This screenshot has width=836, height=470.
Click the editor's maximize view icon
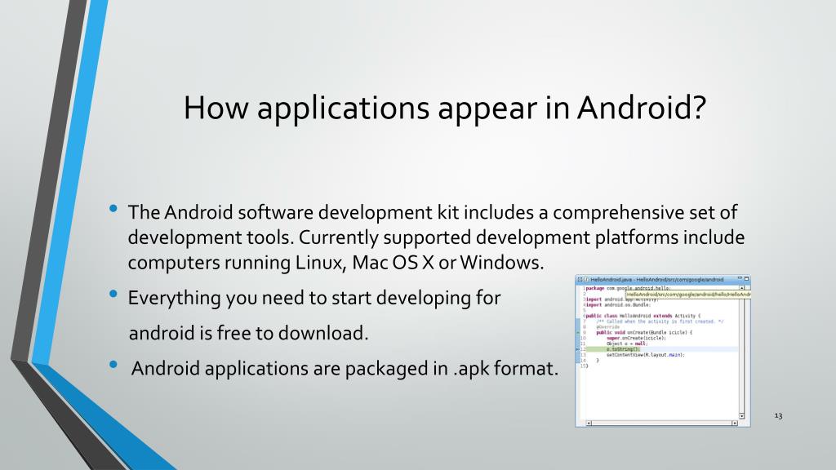click(746, 279)
